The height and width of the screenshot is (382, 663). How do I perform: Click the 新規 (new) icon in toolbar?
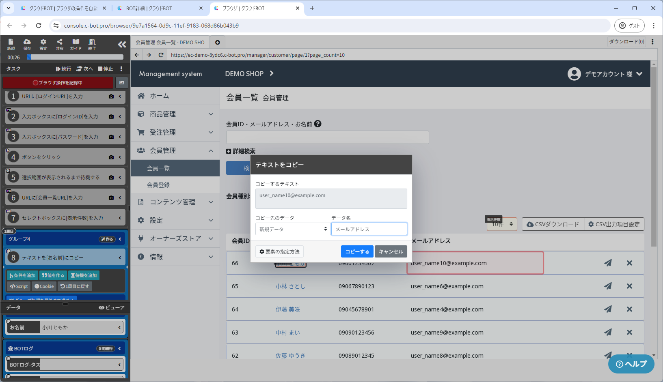tap(11, 44)
